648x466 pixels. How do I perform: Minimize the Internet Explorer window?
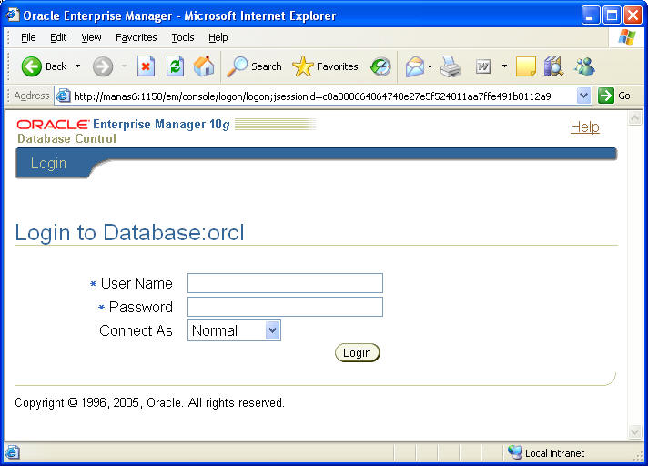[x=590, y=15]
